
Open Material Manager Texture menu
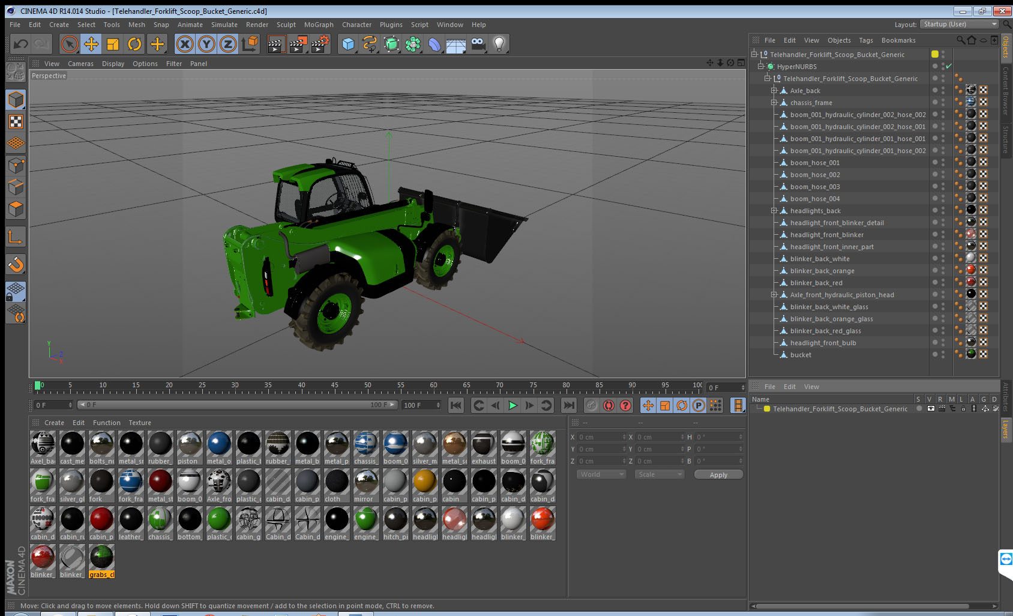[x=140, y=423]
